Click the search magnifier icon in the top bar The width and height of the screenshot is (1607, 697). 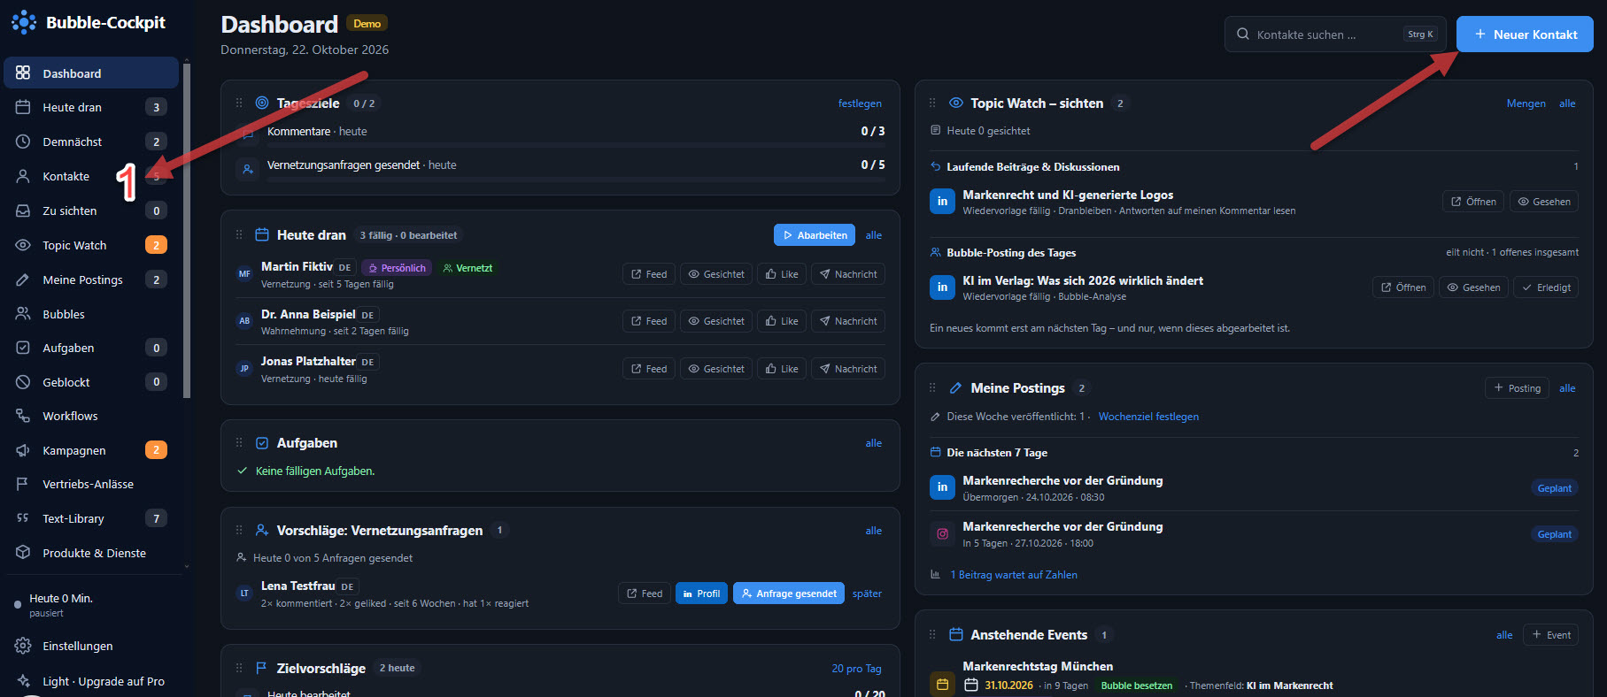click(x=1243, y=34)
